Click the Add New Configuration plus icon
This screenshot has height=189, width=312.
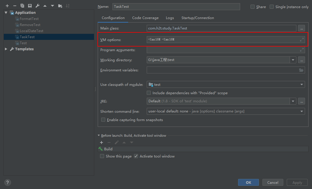(7, 6)
